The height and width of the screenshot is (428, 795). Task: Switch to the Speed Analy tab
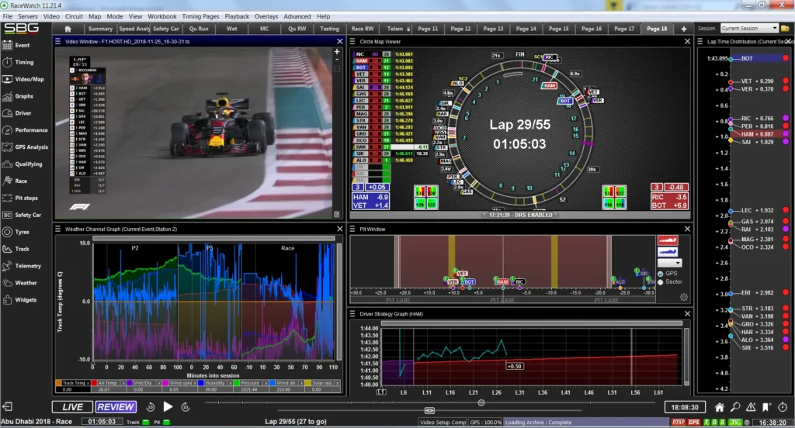[134, 29]
